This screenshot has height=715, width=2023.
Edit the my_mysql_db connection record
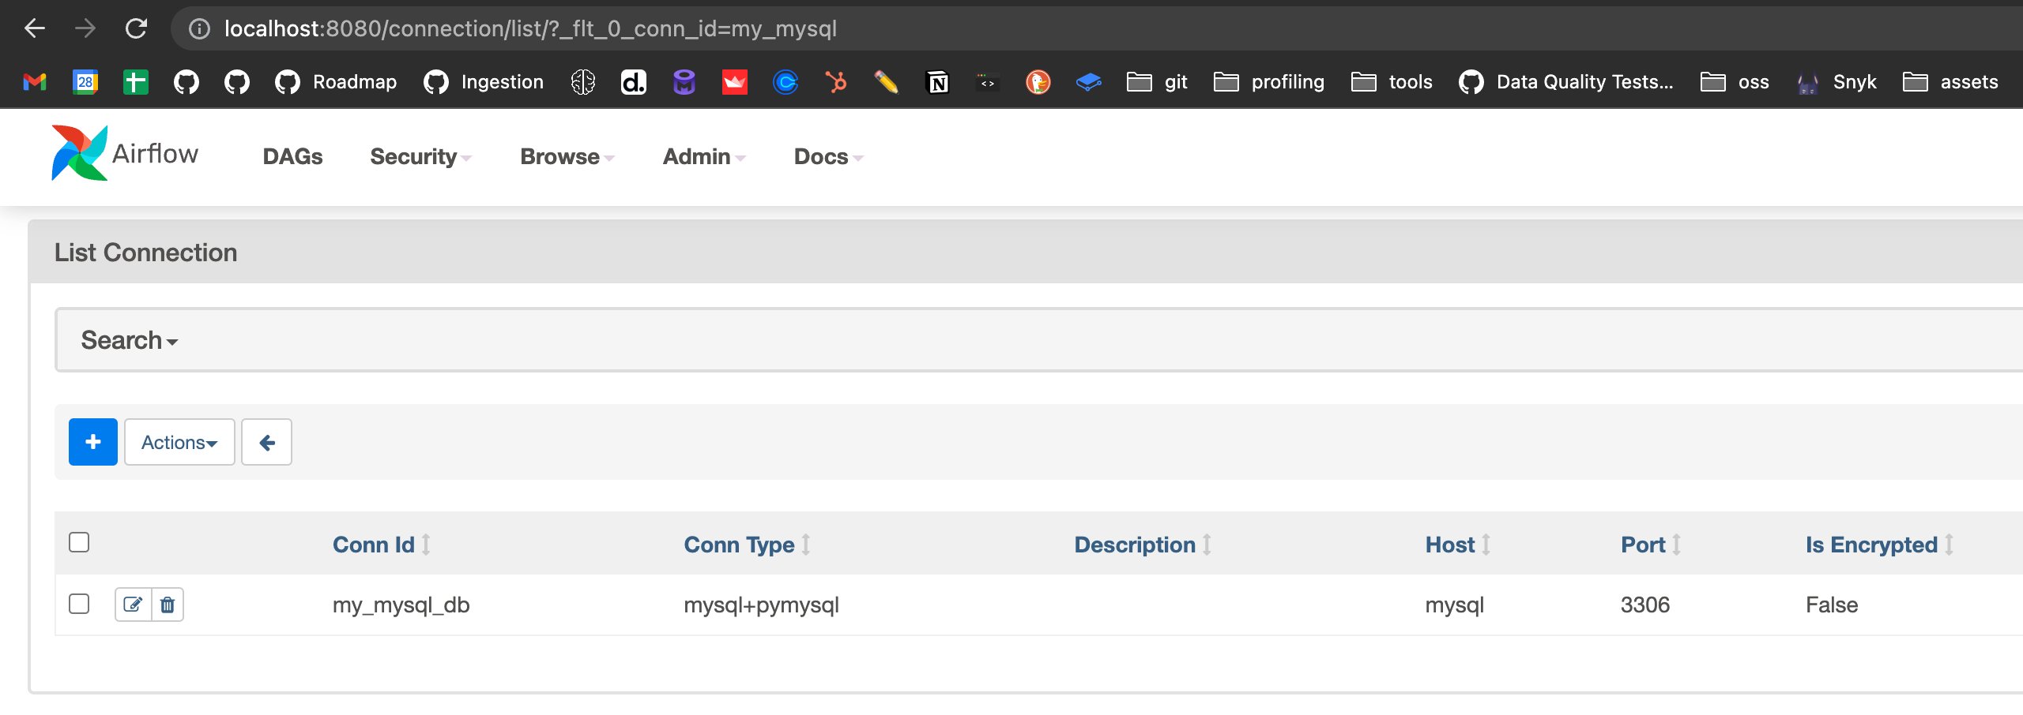pyautogui.click(x=133, y=605)
